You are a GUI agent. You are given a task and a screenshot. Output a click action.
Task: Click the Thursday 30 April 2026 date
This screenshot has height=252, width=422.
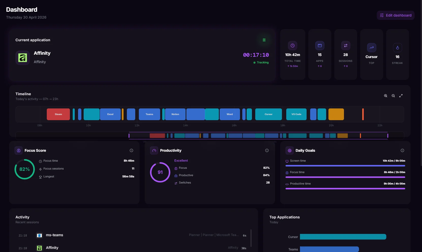click(x=26, y=17)
